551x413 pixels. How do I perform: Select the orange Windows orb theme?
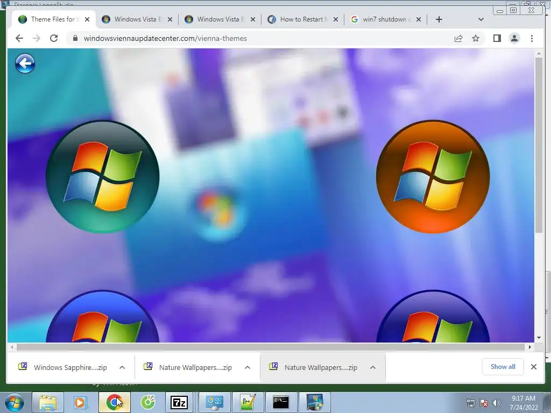[x=433, y=176]
